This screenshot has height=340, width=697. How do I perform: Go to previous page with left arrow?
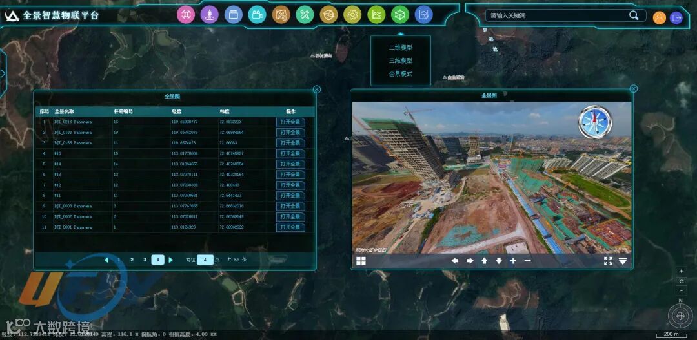click(106, 260)
